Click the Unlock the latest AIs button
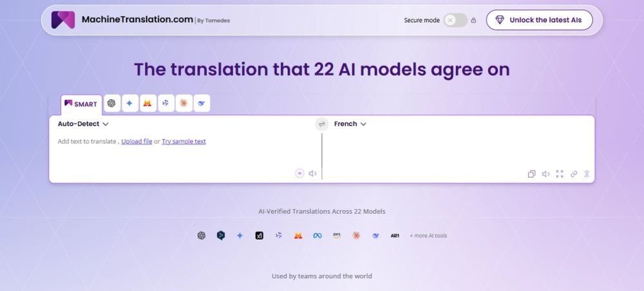The height and width of the screenshot is (291, 644). pos(539,20)
